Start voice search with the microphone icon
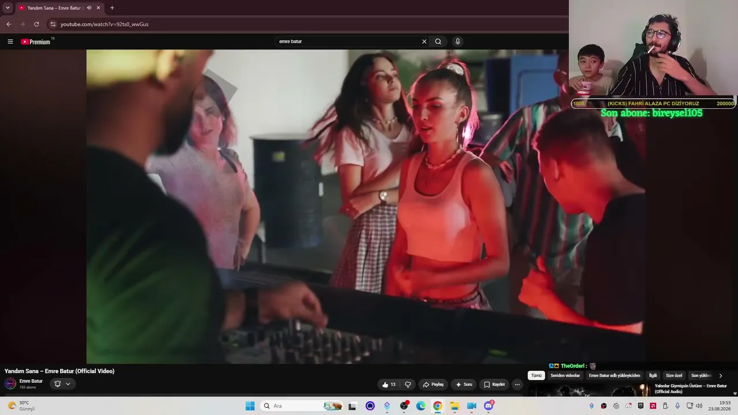This screenshot has height=415, width=738. point(458,41)
